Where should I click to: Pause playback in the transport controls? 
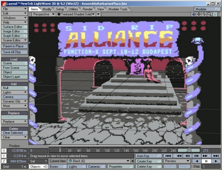[x=206, y=161]
